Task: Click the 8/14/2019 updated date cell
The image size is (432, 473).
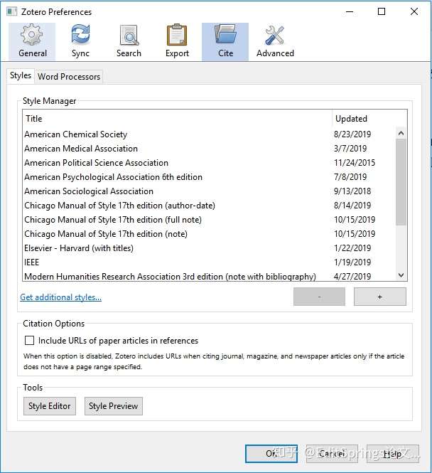Action: (x=352, y=206)
